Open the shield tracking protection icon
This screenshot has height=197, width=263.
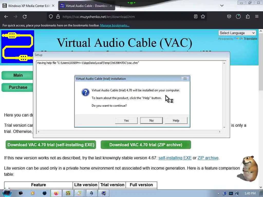51,17
